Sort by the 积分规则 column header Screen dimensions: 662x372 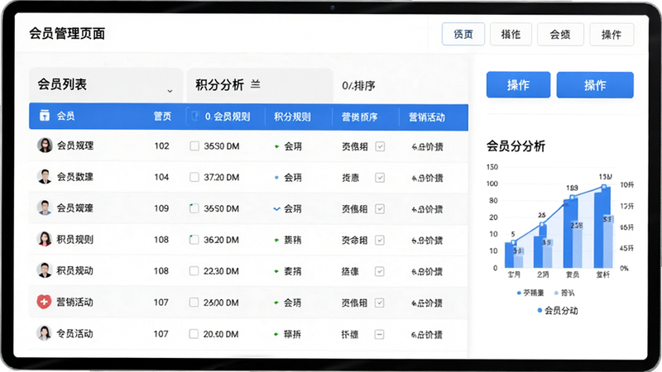pos(292,117)
